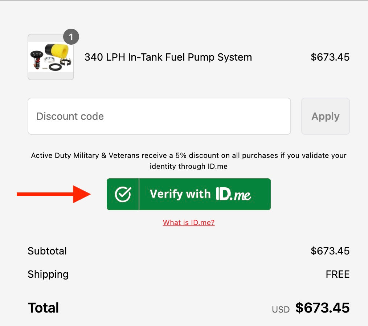Click the 'Verify with' text on the green button
Image resolution: width=368 pixels, height=326 pixels.
pyautogui.click(x=180, y=194)
